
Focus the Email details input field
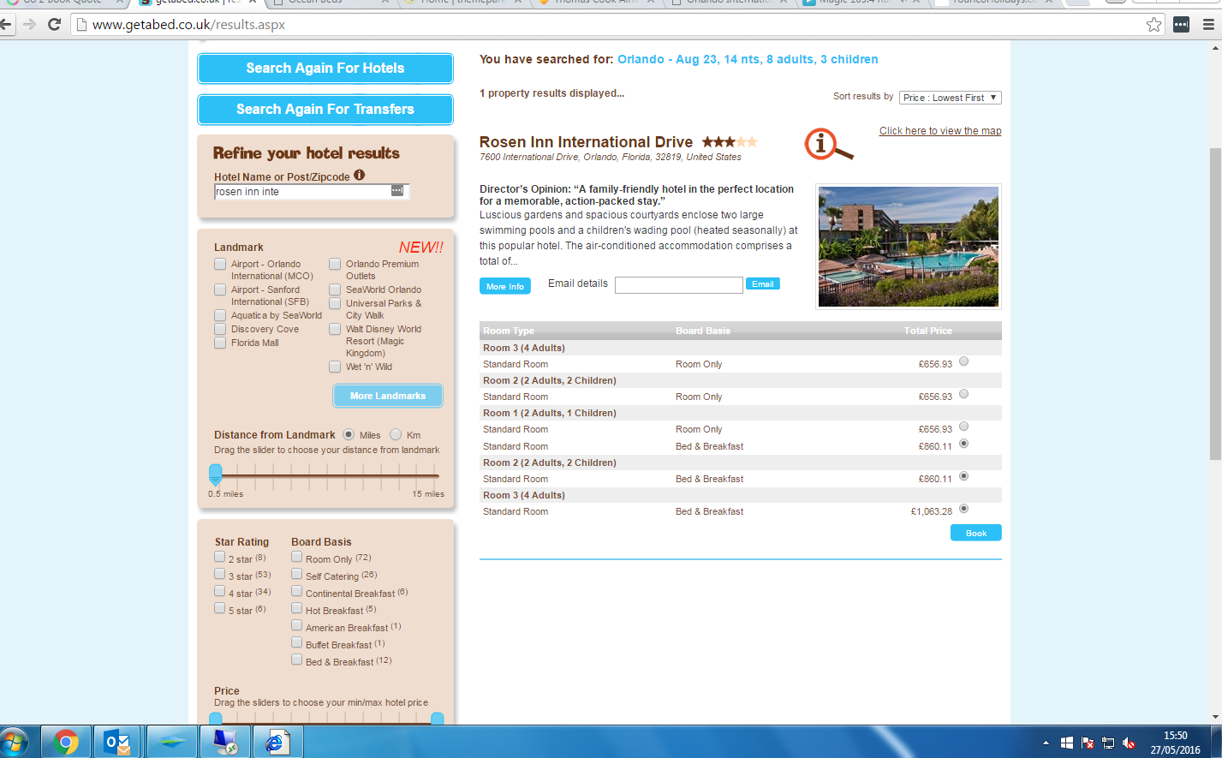[679, 285]
